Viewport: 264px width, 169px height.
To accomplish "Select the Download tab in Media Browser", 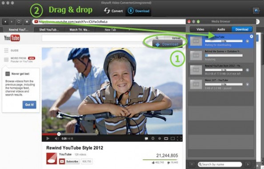I will pos(242,29).
